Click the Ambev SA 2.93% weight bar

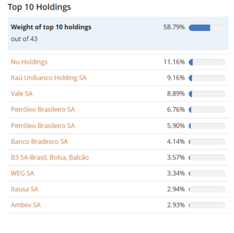[207, 205]
